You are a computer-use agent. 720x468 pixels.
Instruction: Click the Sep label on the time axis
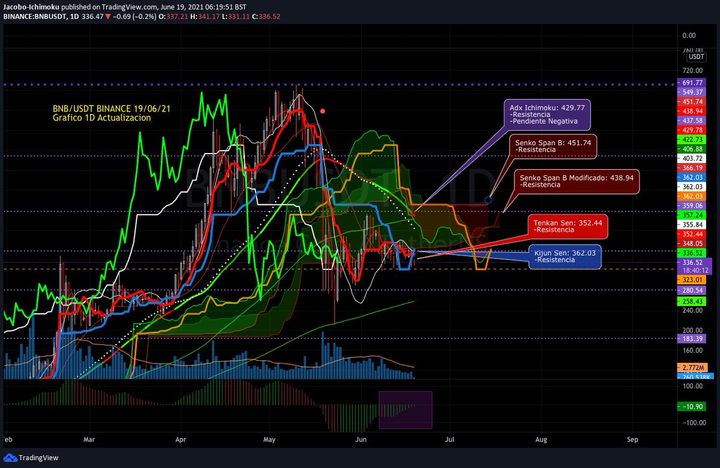point(632,440)
